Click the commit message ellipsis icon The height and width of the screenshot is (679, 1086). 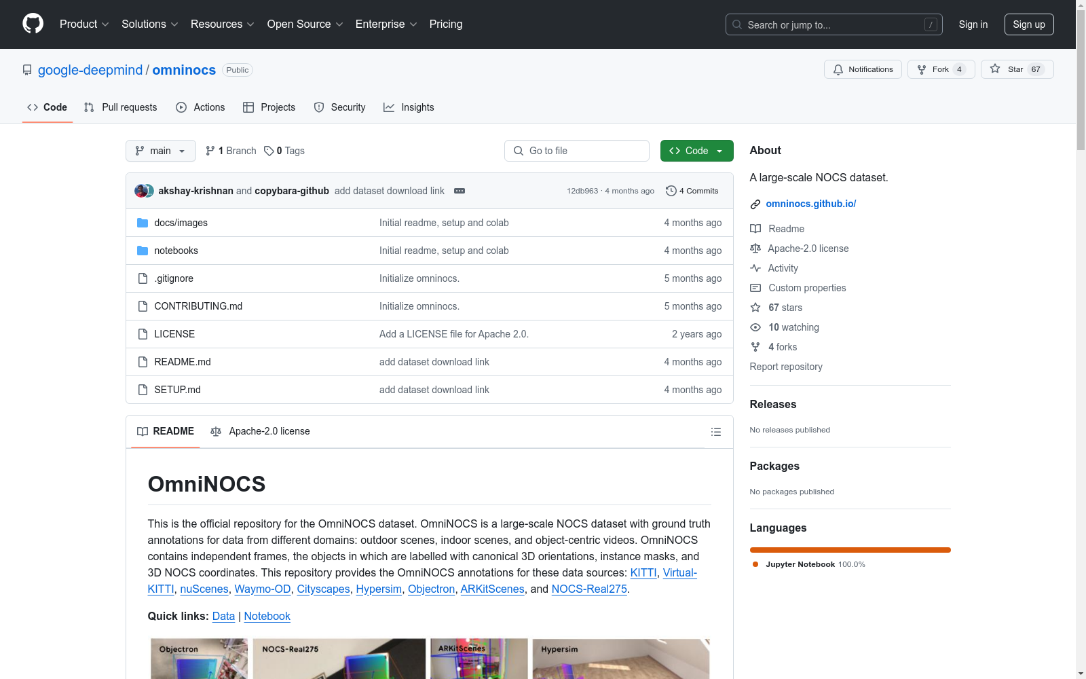(460, 191)
